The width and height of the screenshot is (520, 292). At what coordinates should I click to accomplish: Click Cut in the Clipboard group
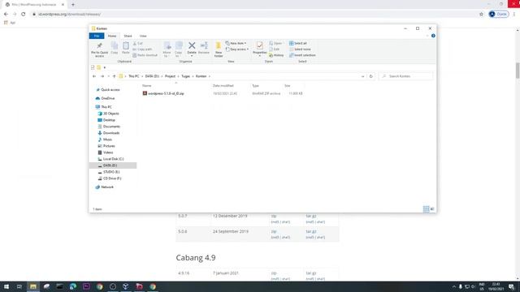137,43
